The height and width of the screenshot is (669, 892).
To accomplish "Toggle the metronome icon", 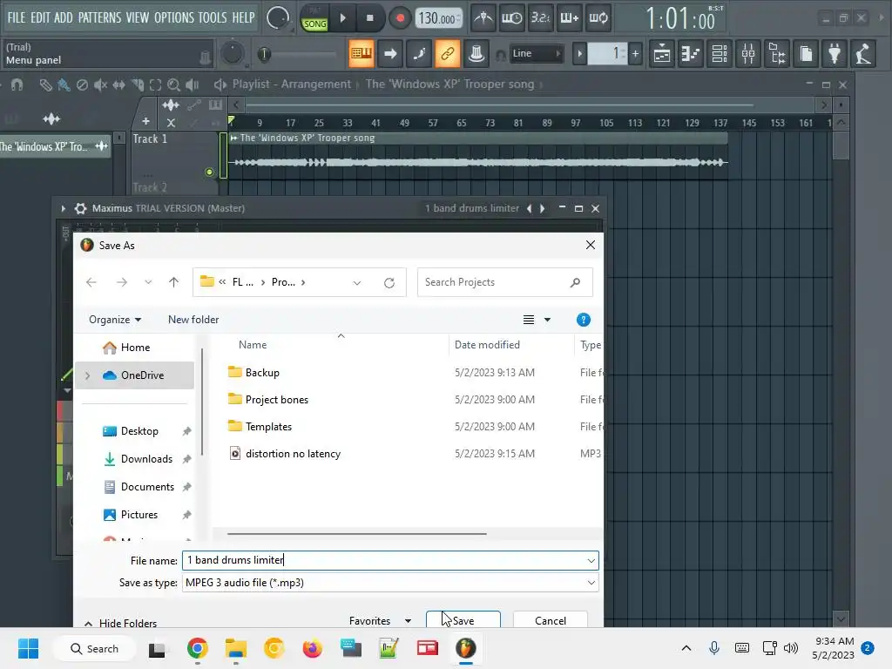I will 483,18.
